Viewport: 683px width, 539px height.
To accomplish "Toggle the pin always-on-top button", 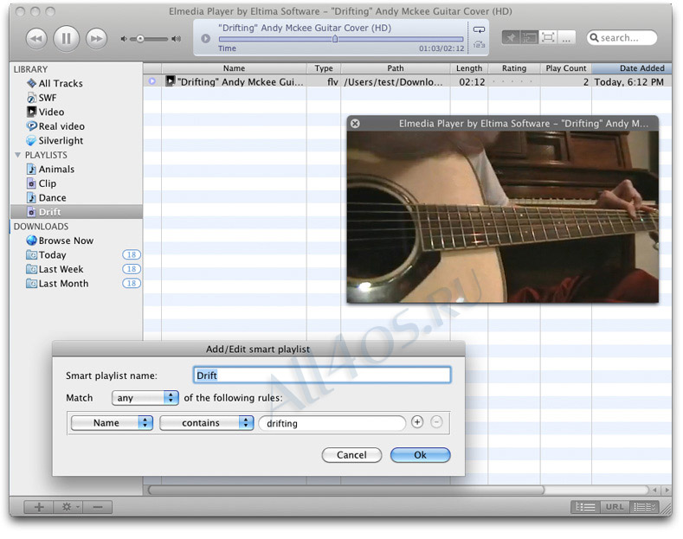I will [x=511, y=38].
